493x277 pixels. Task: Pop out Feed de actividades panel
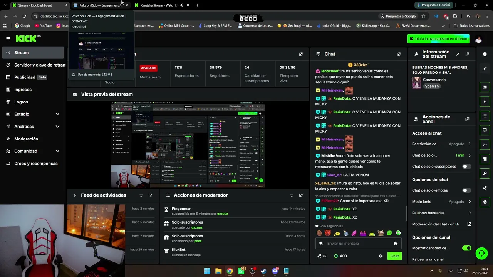tap(151, 195)
